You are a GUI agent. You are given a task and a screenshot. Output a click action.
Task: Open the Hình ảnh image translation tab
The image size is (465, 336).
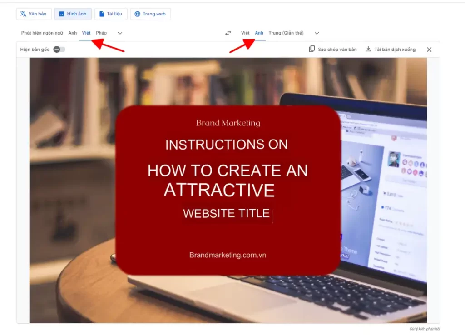pos(73,14)
